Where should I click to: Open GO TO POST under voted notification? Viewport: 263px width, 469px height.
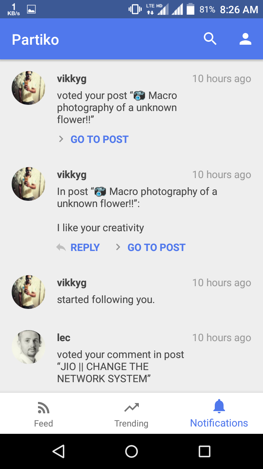99,140
